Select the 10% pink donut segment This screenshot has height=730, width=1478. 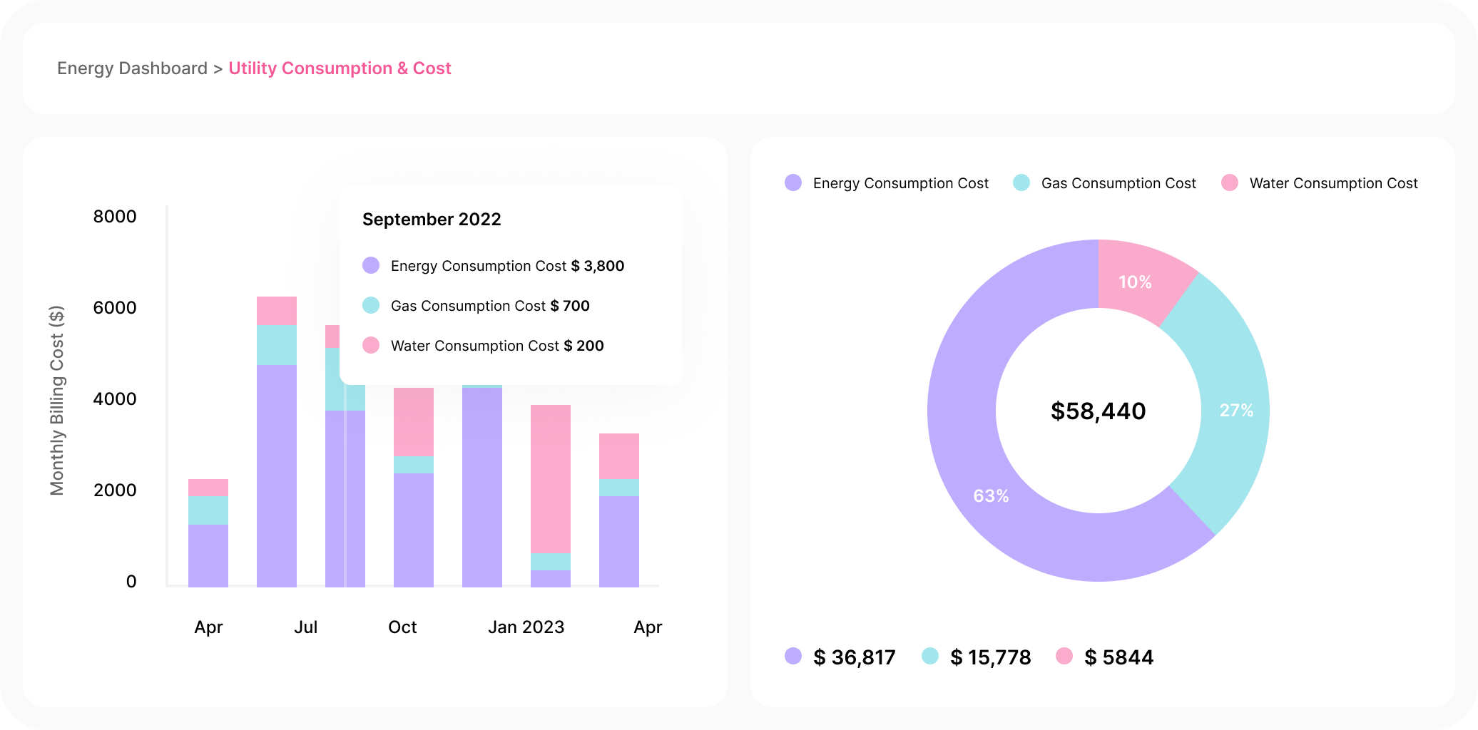click(x=1135, y=282)
